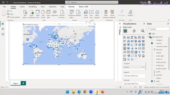This screenshot has width=170, height=95.
Task: Collapse the sales_data_final table
Action: pos(148,37)
